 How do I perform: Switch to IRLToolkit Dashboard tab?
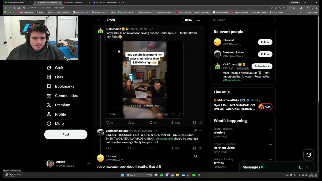[77, 3]
